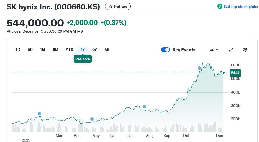The image size is (259, 142).
Task: Click the 400k axis label
Action: [x=235, y=92]
